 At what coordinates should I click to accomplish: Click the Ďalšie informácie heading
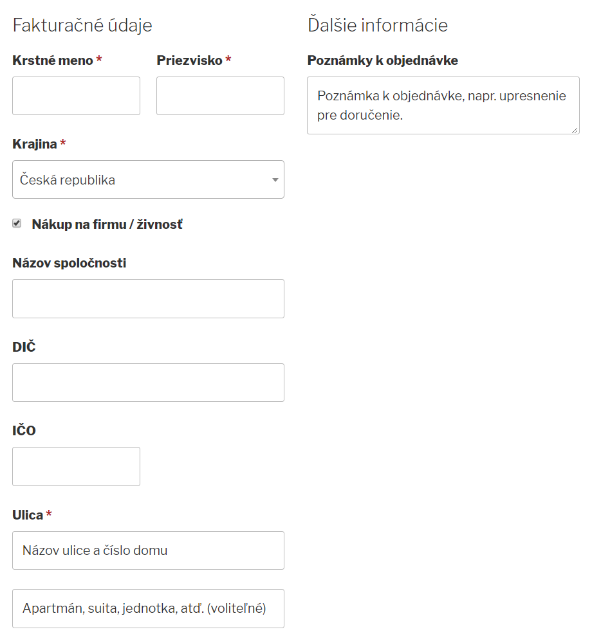click(378, 25)
